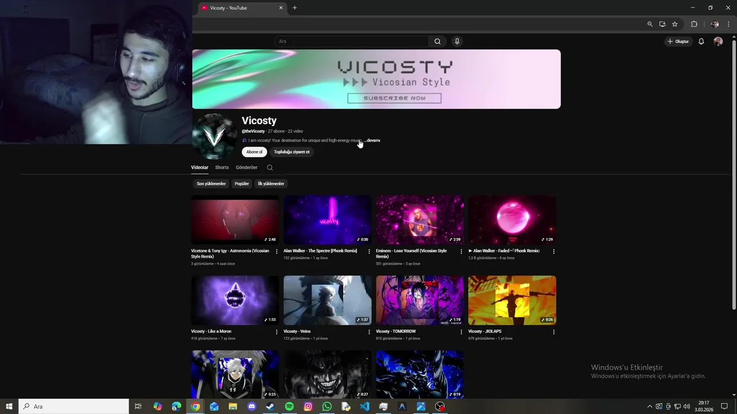Search within channel magnifier icon

tap(269, 167)
